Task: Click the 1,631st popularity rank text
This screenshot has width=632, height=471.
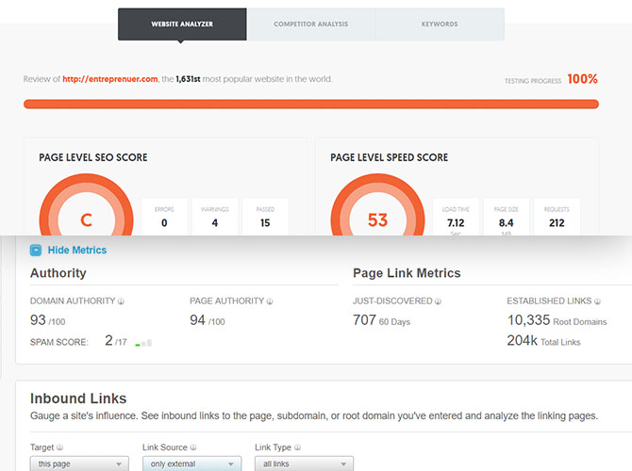Action: (188, 79)
